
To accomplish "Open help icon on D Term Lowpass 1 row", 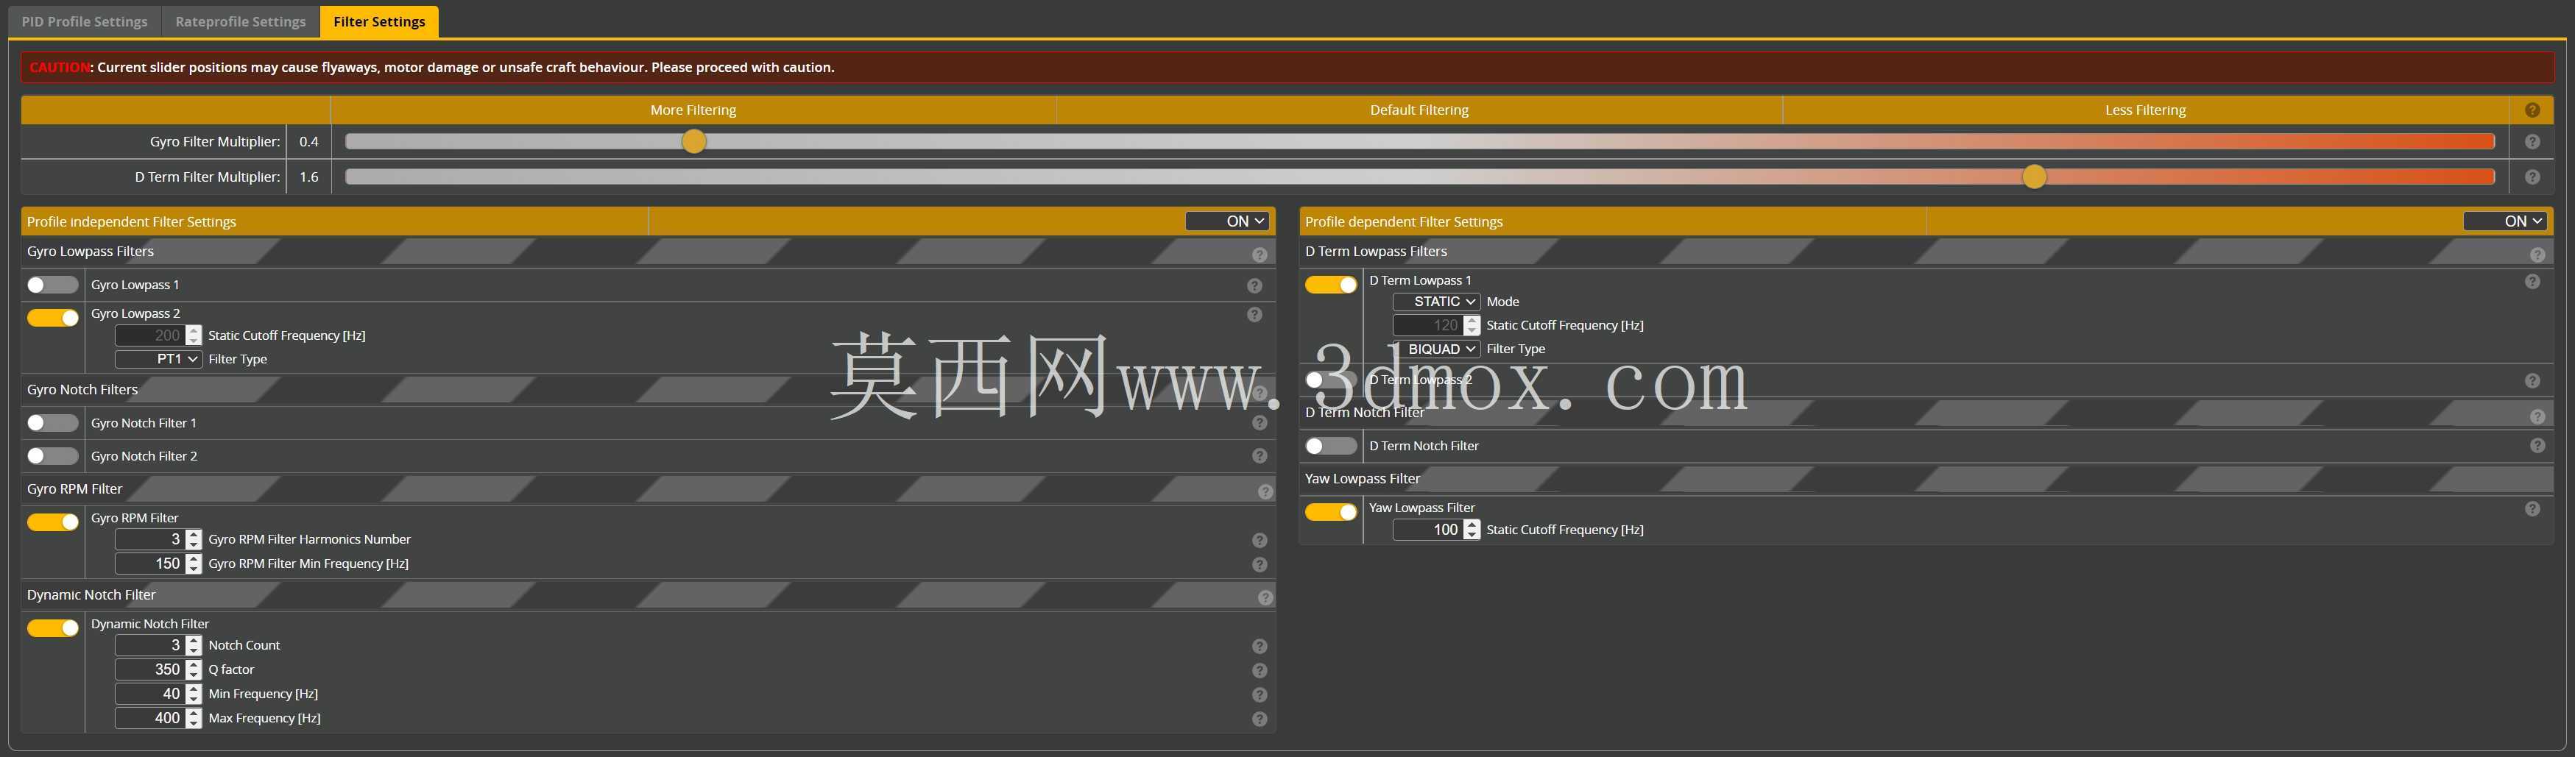I will [x=2532, y=282].
